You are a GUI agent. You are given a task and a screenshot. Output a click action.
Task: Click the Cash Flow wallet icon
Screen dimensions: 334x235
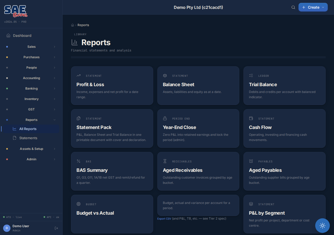coord(251,119)
